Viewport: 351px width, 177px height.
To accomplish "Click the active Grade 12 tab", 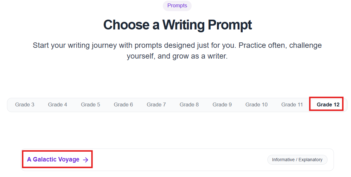I will point(328,105).
